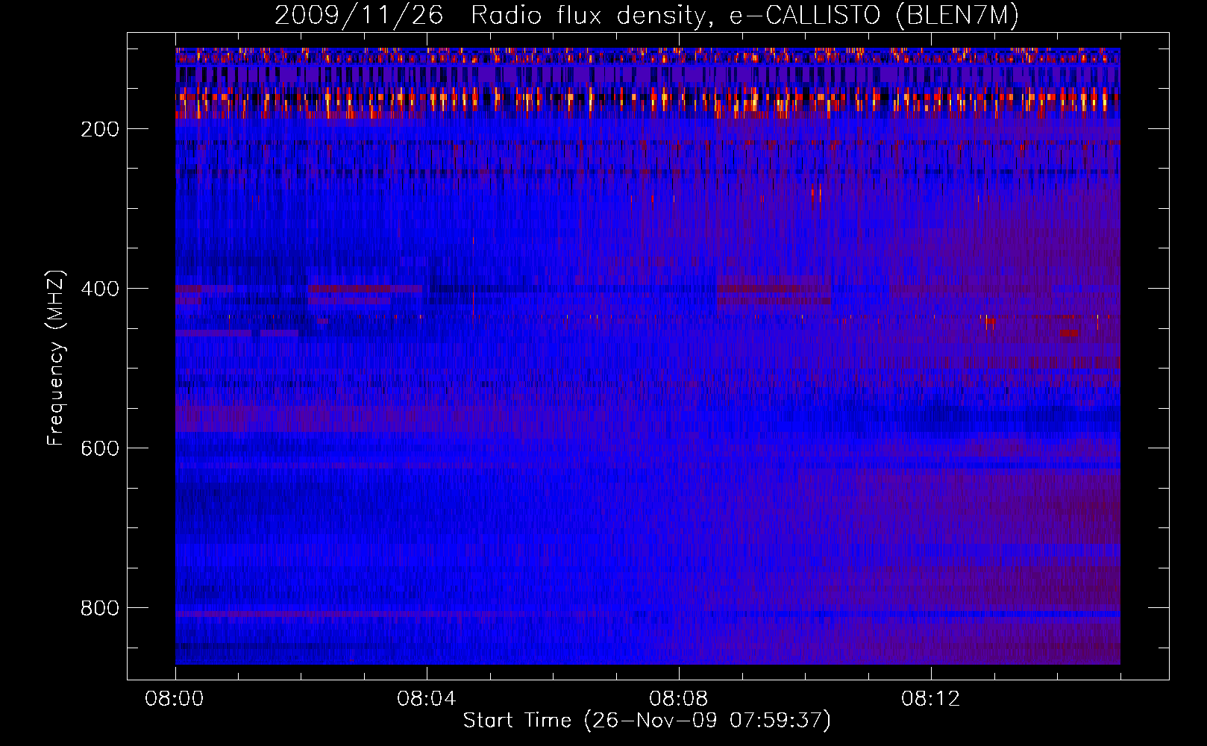Click the 200 frequency tick label

[x=100, y=129]
